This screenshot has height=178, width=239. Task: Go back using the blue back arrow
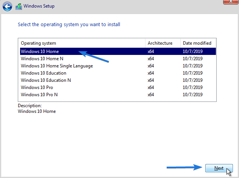pos(7,6)
